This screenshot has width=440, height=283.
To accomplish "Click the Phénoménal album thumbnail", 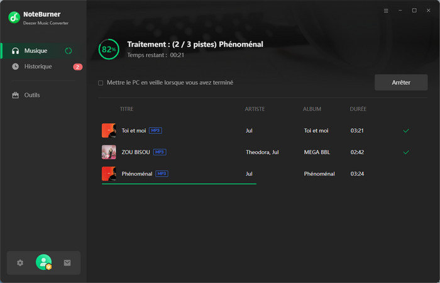I will coord(109,174).
